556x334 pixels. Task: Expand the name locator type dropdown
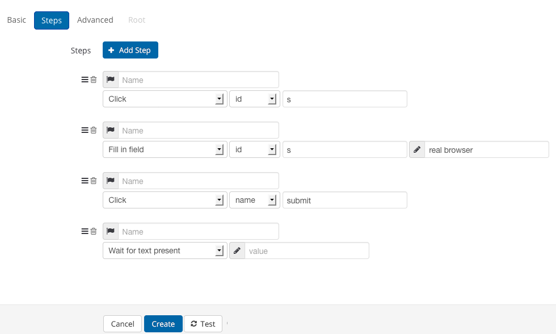click(x=255, y=200)
